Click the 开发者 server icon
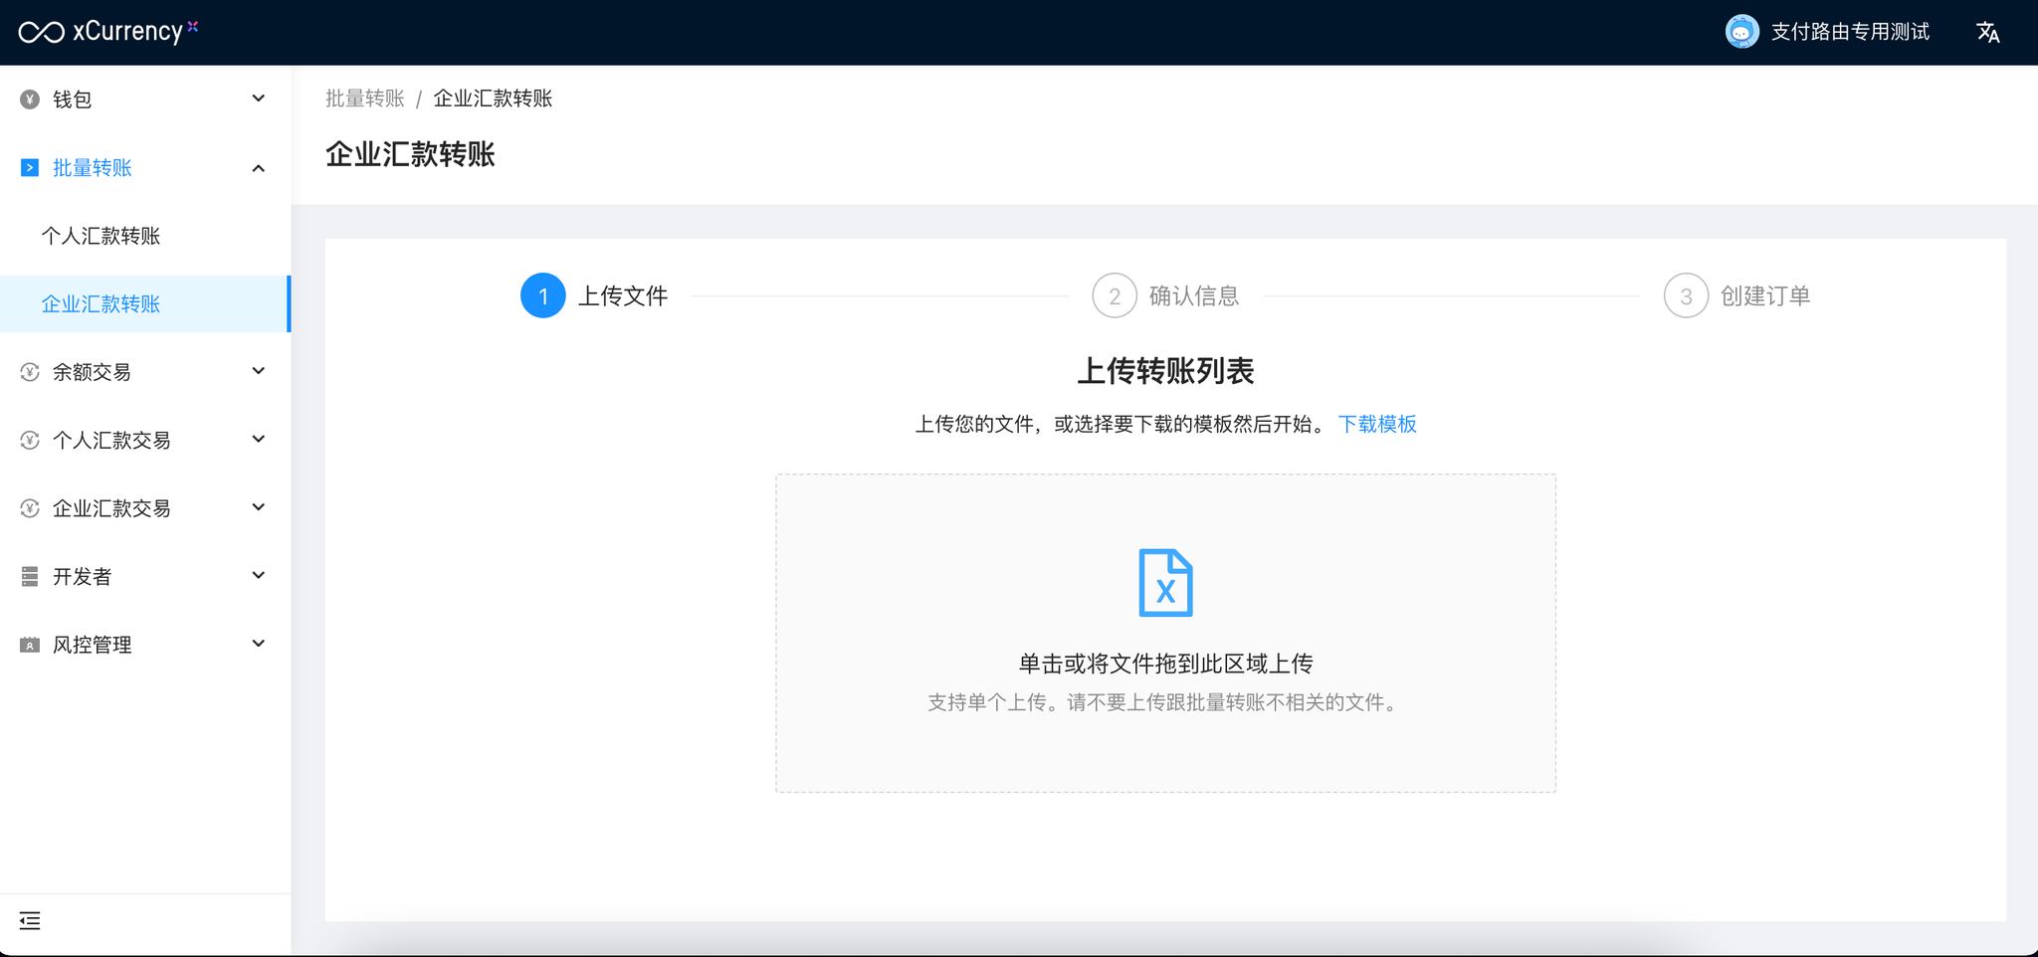 click(30, 576)
